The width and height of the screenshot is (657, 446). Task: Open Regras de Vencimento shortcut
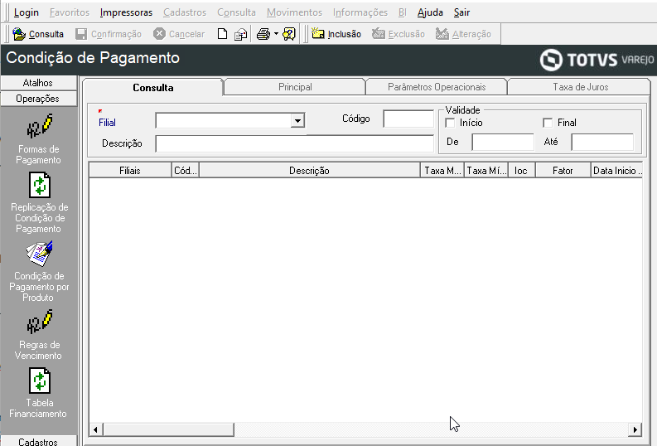tap(39, 335)
